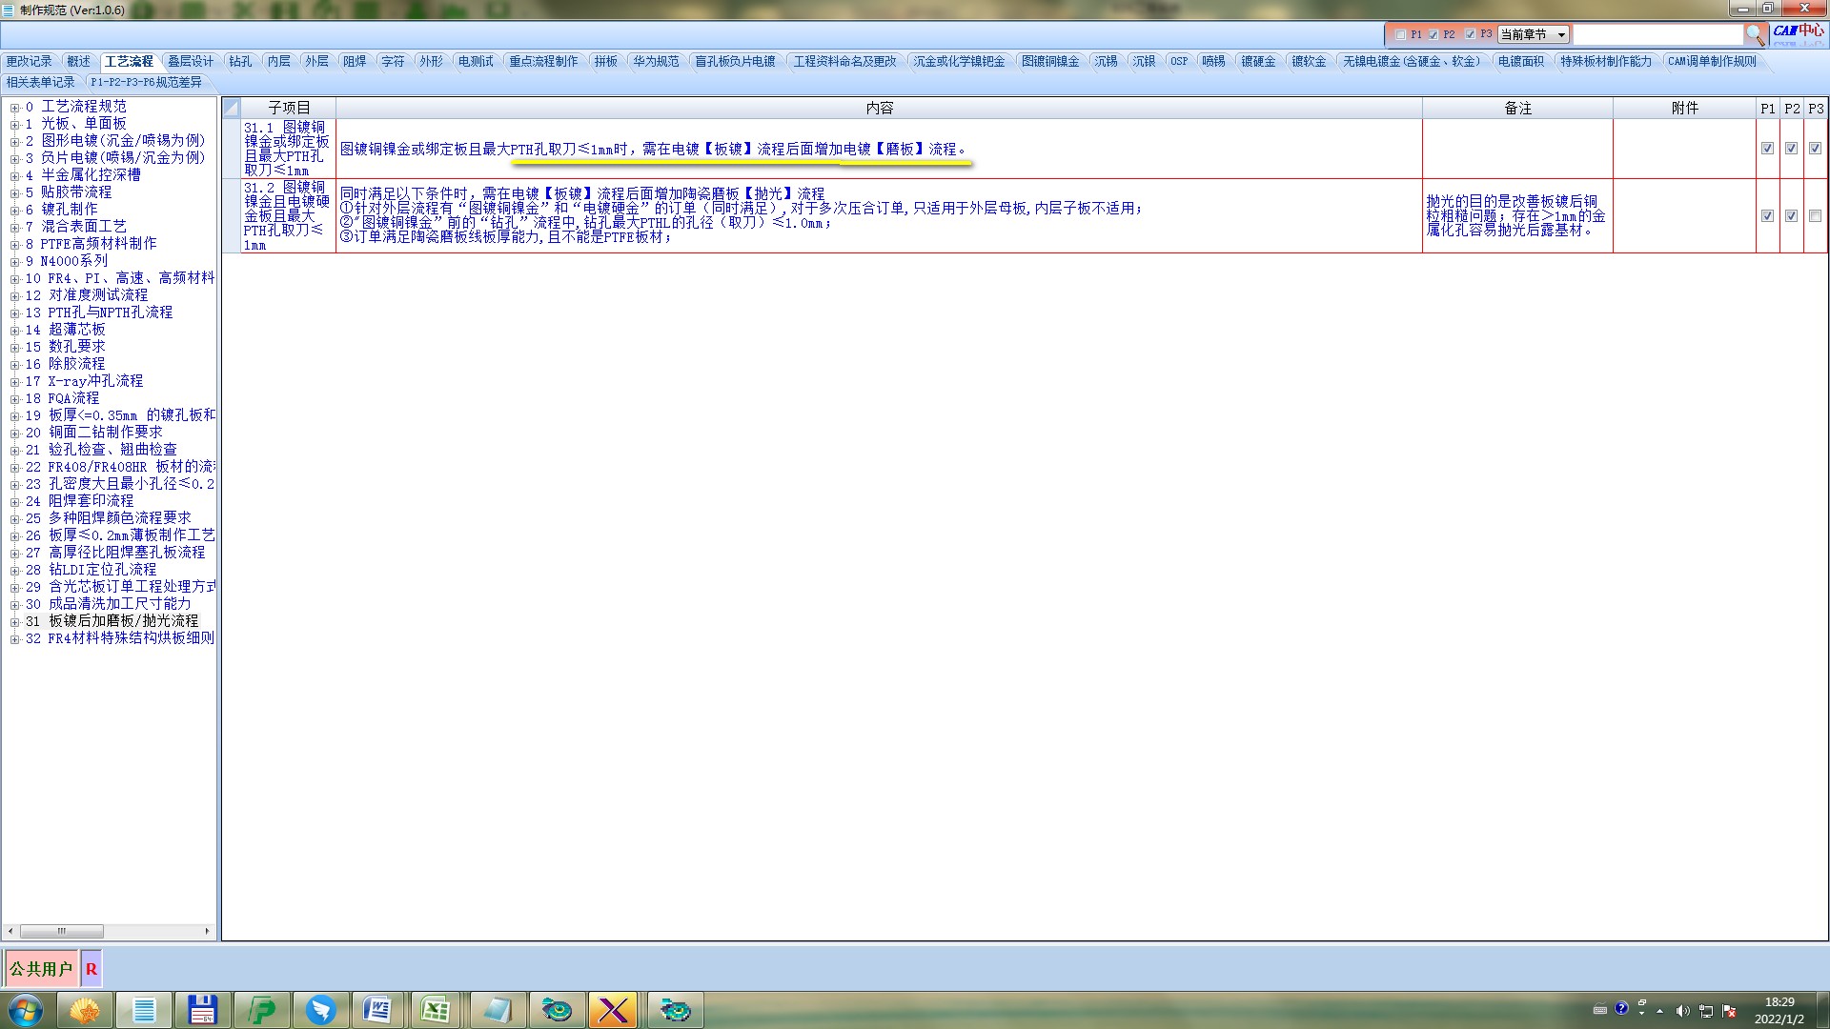Click the CAM中心 logo
This screenshot has width=1830, height=1029.
pyautogui.click(x=1799, y=31)
